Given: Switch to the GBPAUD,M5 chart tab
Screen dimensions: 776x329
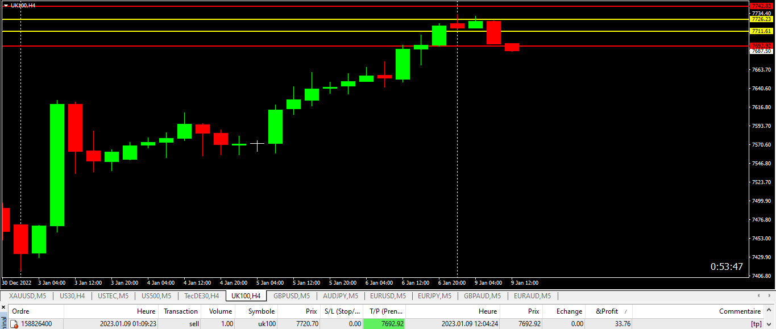Looking at the screenshot, I should [x=482, y=296].
